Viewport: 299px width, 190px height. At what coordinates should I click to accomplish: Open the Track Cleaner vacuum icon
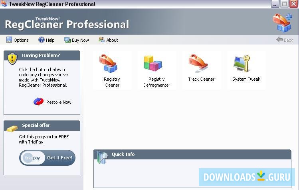[198, 63]
